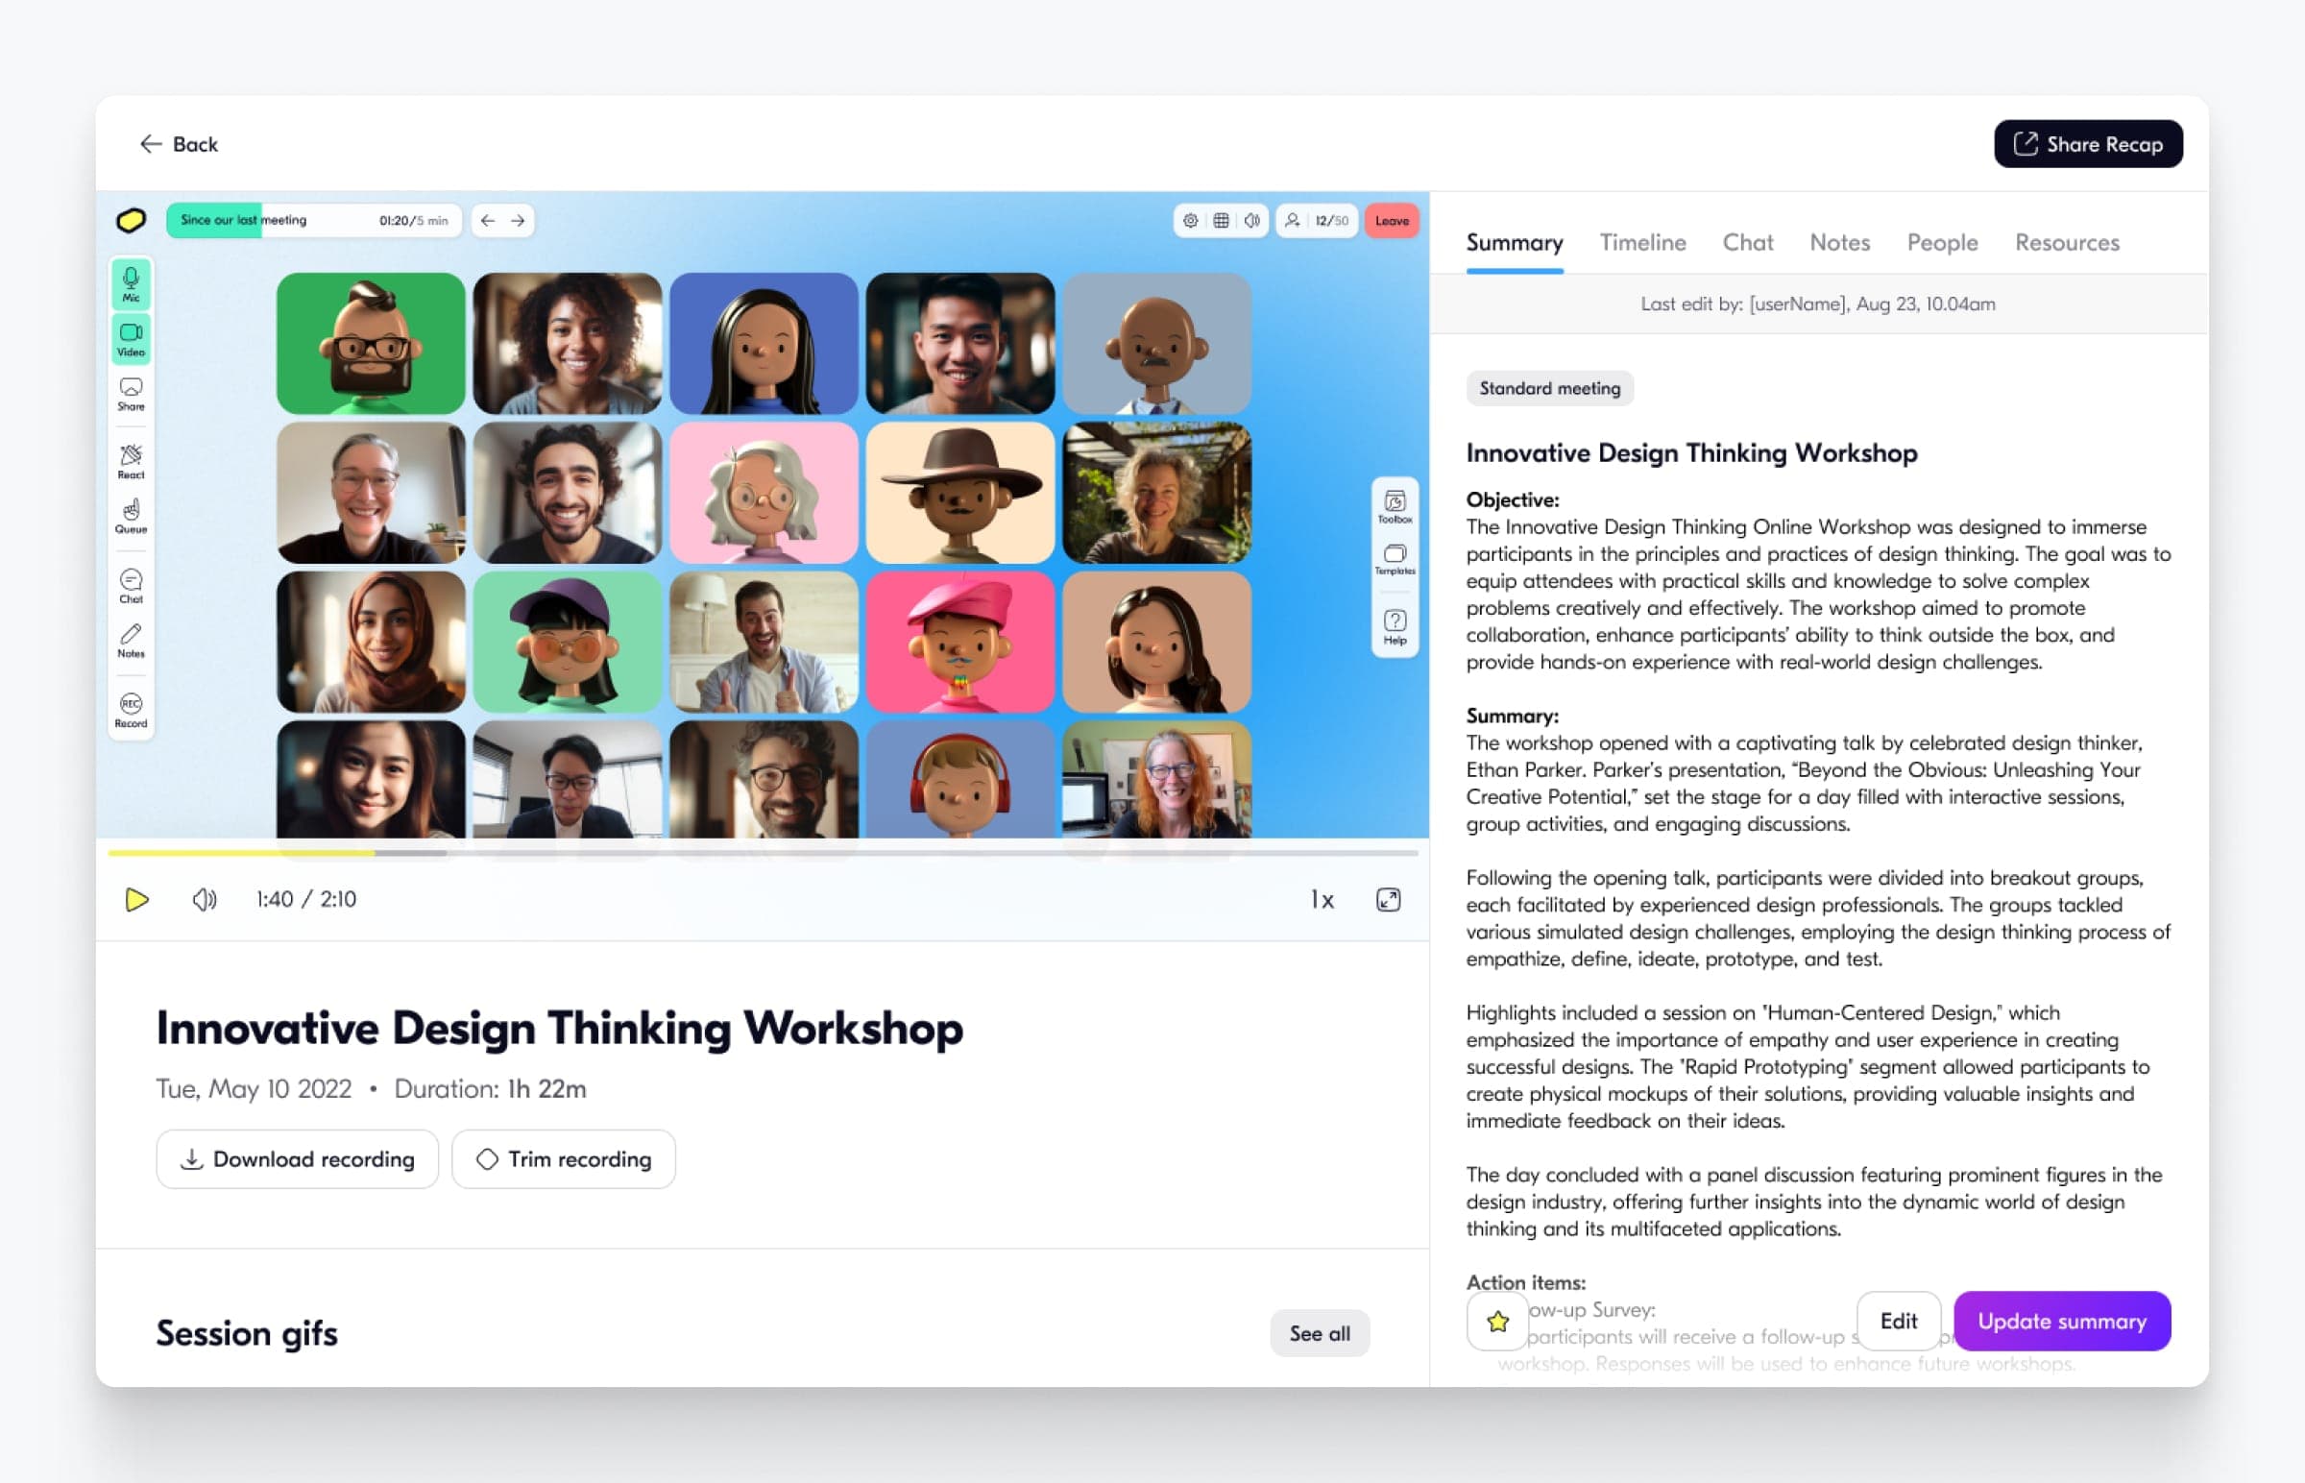Toggle the Mic button in meeting sidebar
Screen dimensions: 2305x1483
tap(131, 285)
